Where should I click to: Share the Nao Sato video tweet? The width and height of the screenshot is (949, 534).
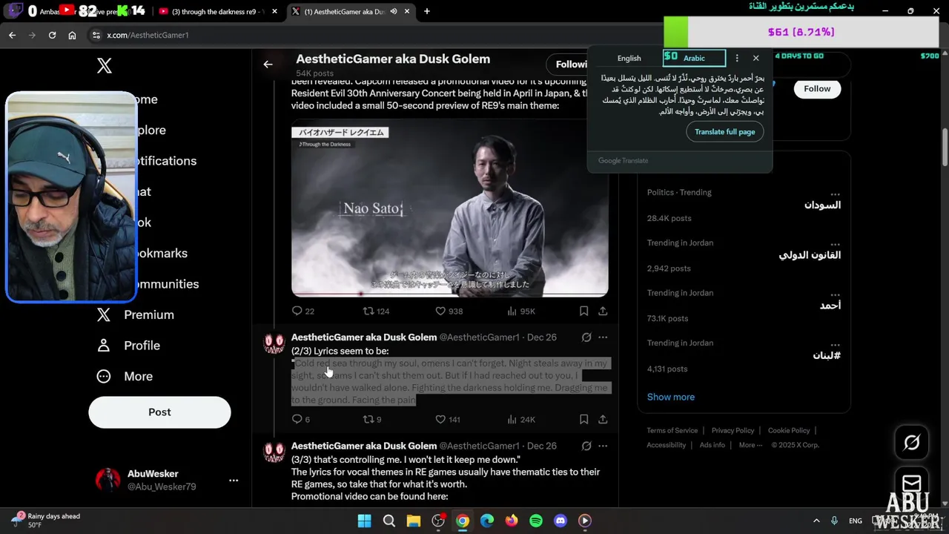(603, 311)
